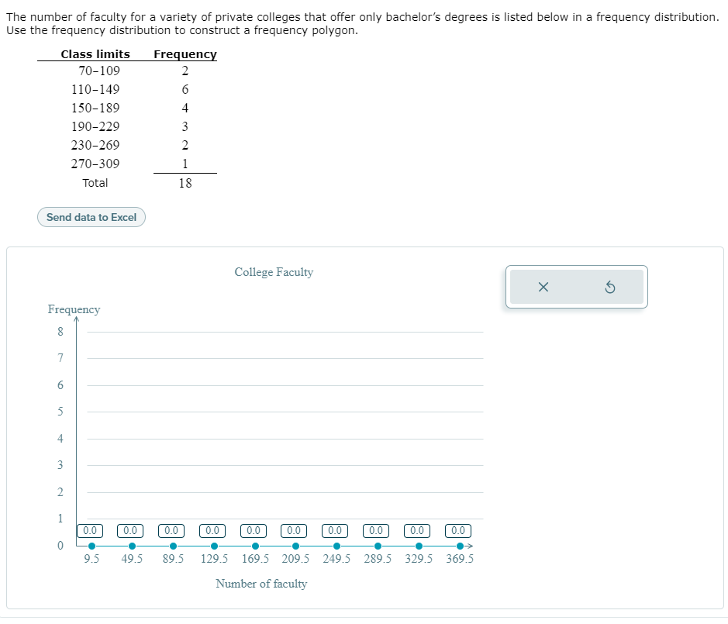Click the frequency input above 289.5
728x624 pixels.
[x=375, y=530]
